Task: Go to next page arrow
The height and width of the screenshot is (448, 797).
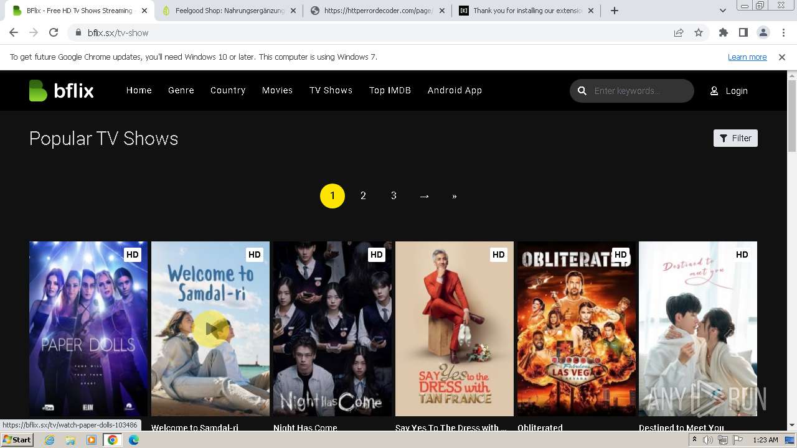Action: (x=424, y=196)
